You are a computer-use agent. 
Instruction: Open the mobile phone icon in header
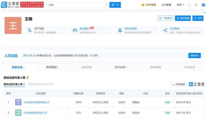189,5
